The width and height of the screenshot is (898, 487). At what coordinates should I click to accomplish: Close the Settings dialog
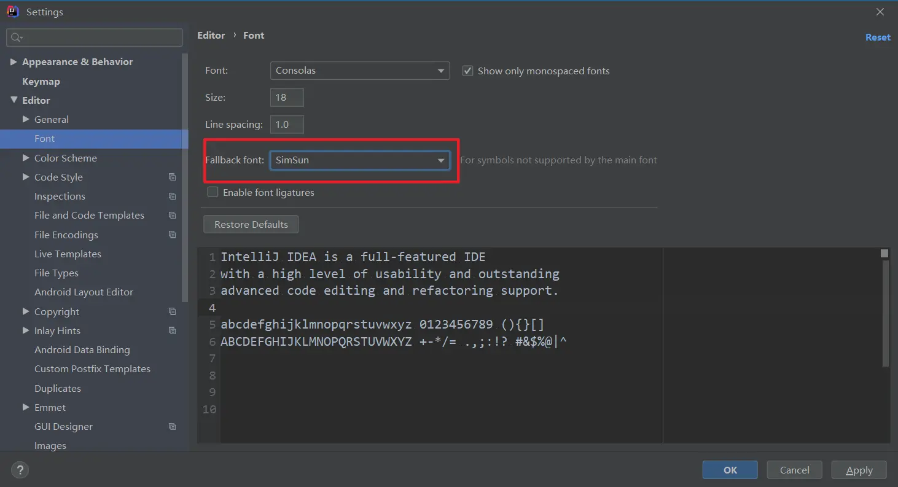[880, 12]
